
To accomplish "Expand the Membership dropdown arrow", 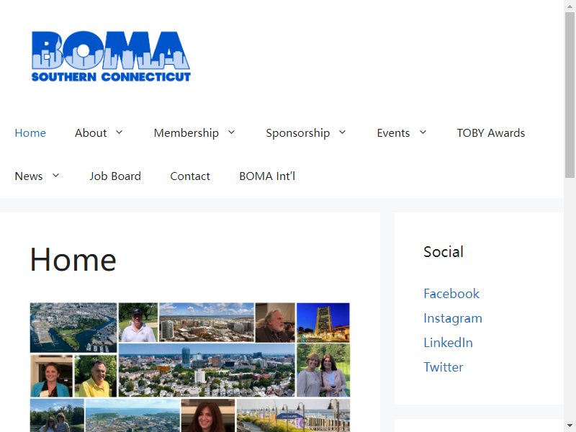I will [x=231, y=132].
